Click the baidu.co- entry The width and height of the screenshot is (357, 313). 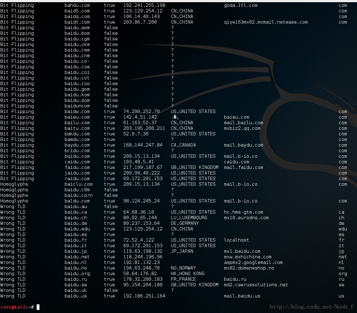point(77,61)
